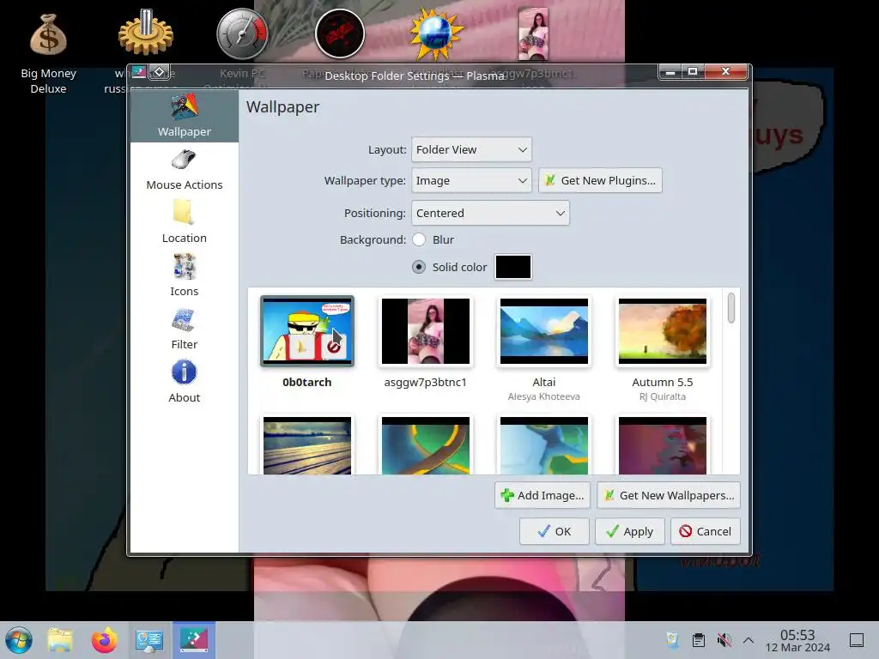Select the asggw7p3btnc1 wallpaper thumbnail
Viewport: 879px width, 659px height.
click(426, 331)
